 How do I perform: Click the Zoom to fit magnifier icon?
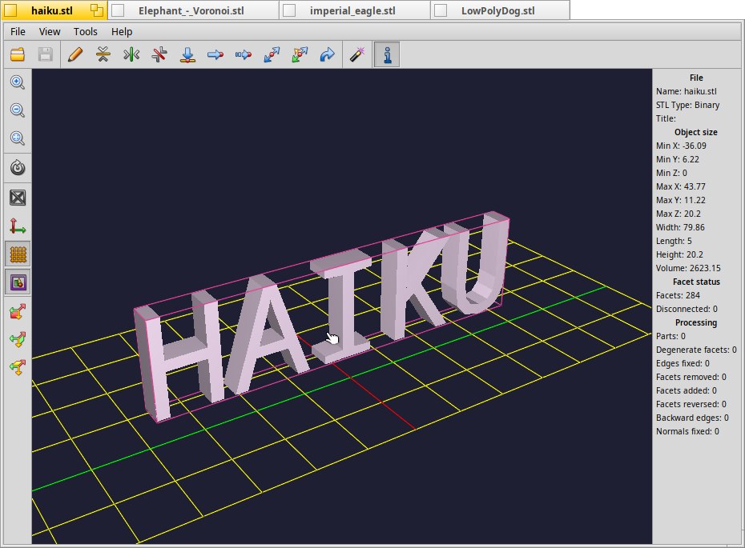click(18, 138)
